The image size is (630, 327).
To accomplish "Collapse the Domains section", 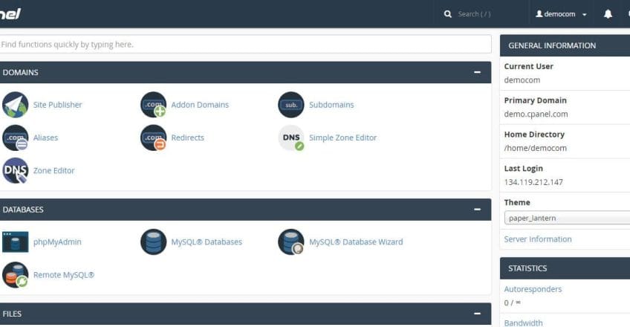I will pyautogui.click(x=477, y=72).
